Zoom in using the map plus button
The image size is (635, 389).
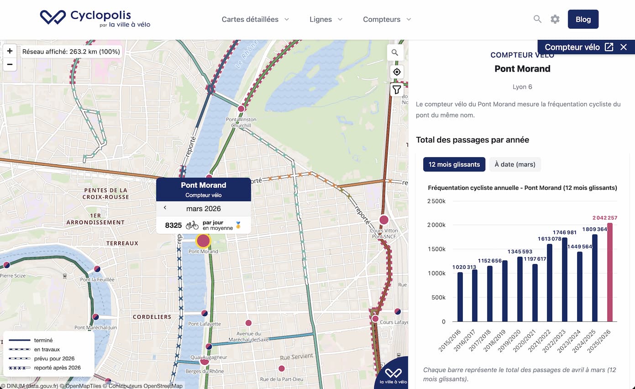coord(10,51)
